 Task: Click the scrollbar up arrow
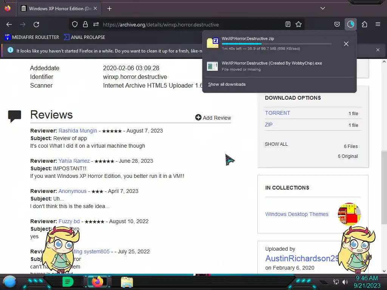click(384, 62)
